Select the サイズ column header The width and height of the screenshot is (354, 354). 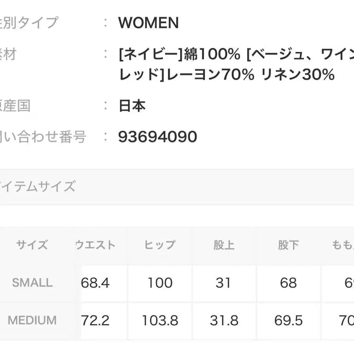(32, 245)
